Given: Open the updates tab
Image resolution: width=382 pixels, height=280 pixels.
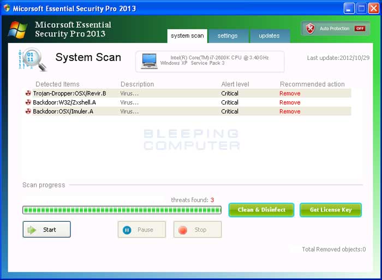Looking at the screenshot, I should pyautogui.click(x=269, y=36).
